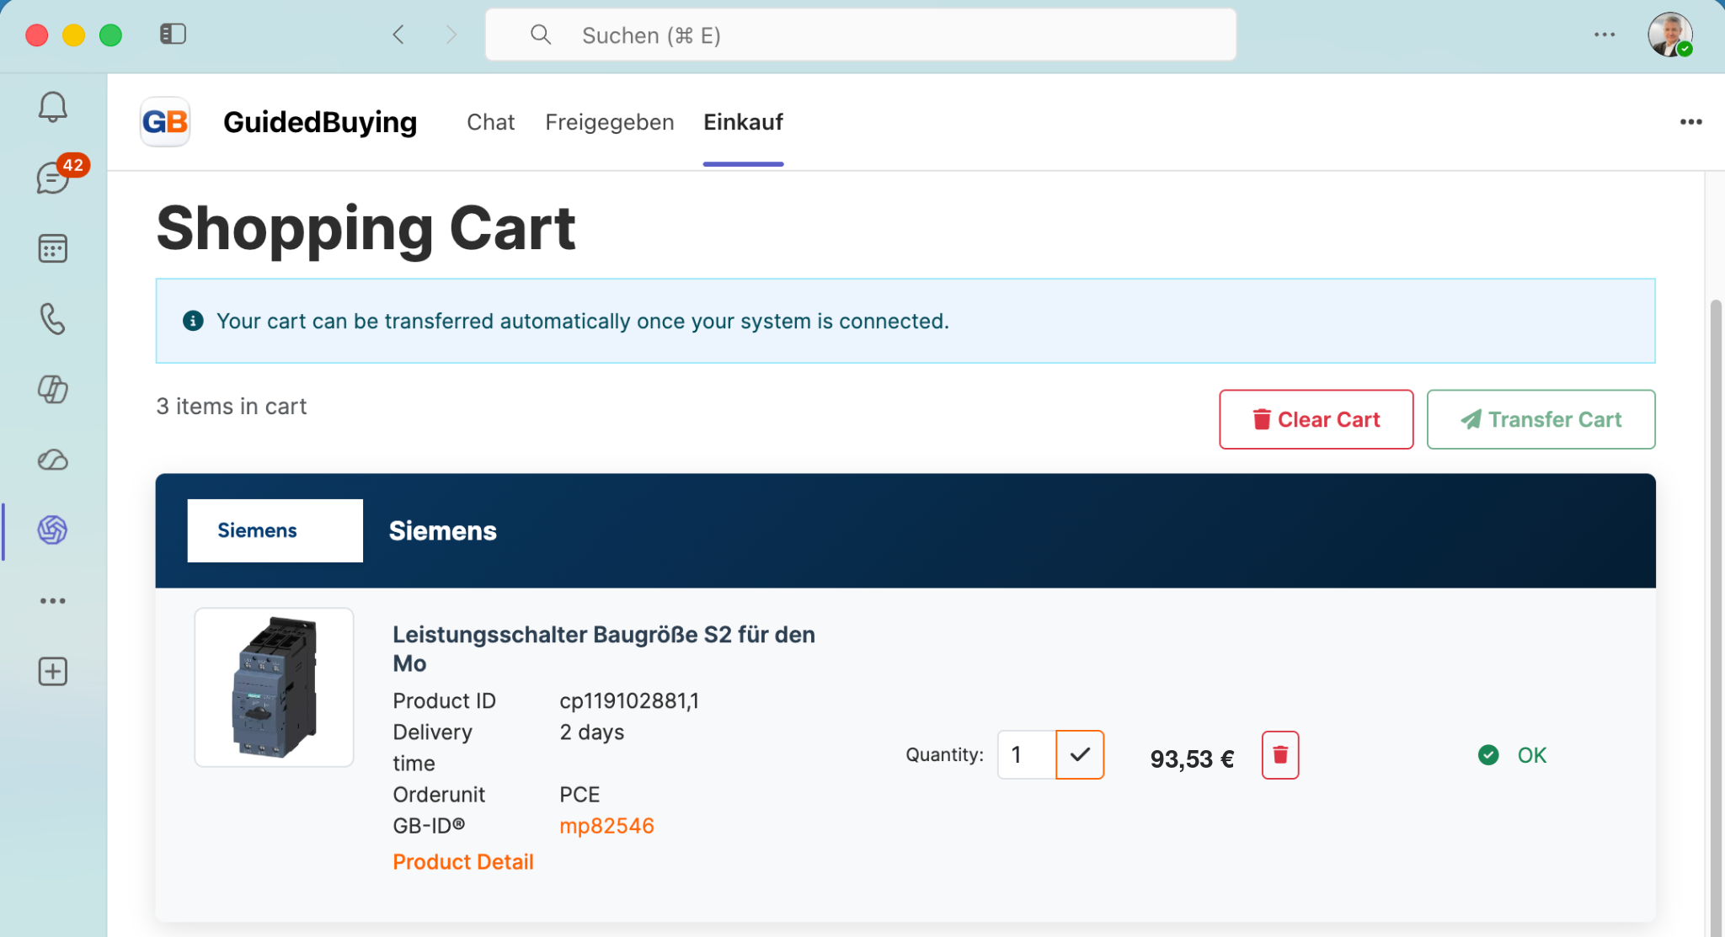Click the cart transfer info message
The width and height of the screenshot is (1725, 937).
(582, 321)
